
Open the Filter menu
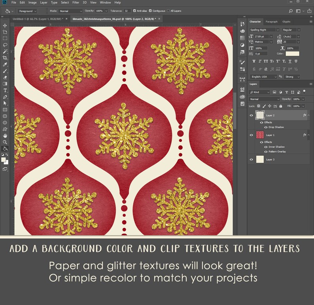tap(76, 2)
